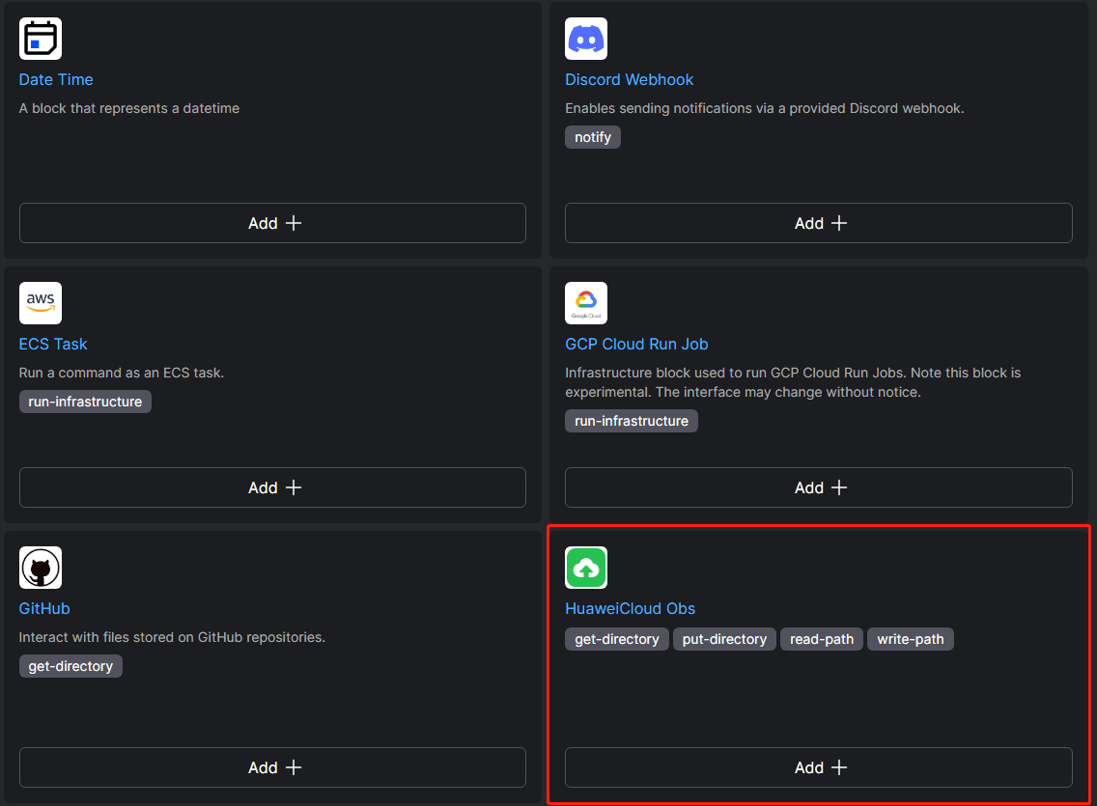Click the Date Time calendar icon
The height and width of the screenshot is (806, 1097).
pyautogui.click(x=41, y=39)
